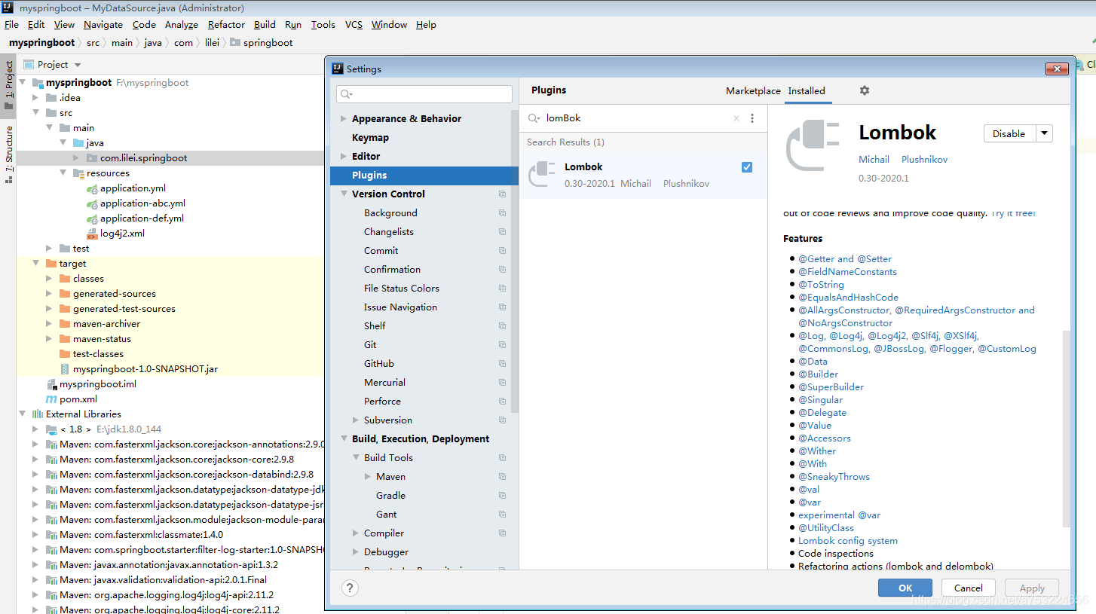
Task: Expand the test folder in project tree
Action: 49,249
